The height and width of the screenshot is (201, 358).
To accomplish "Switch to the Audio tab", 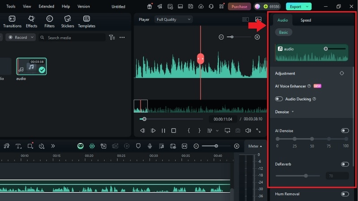I will 282,20.
